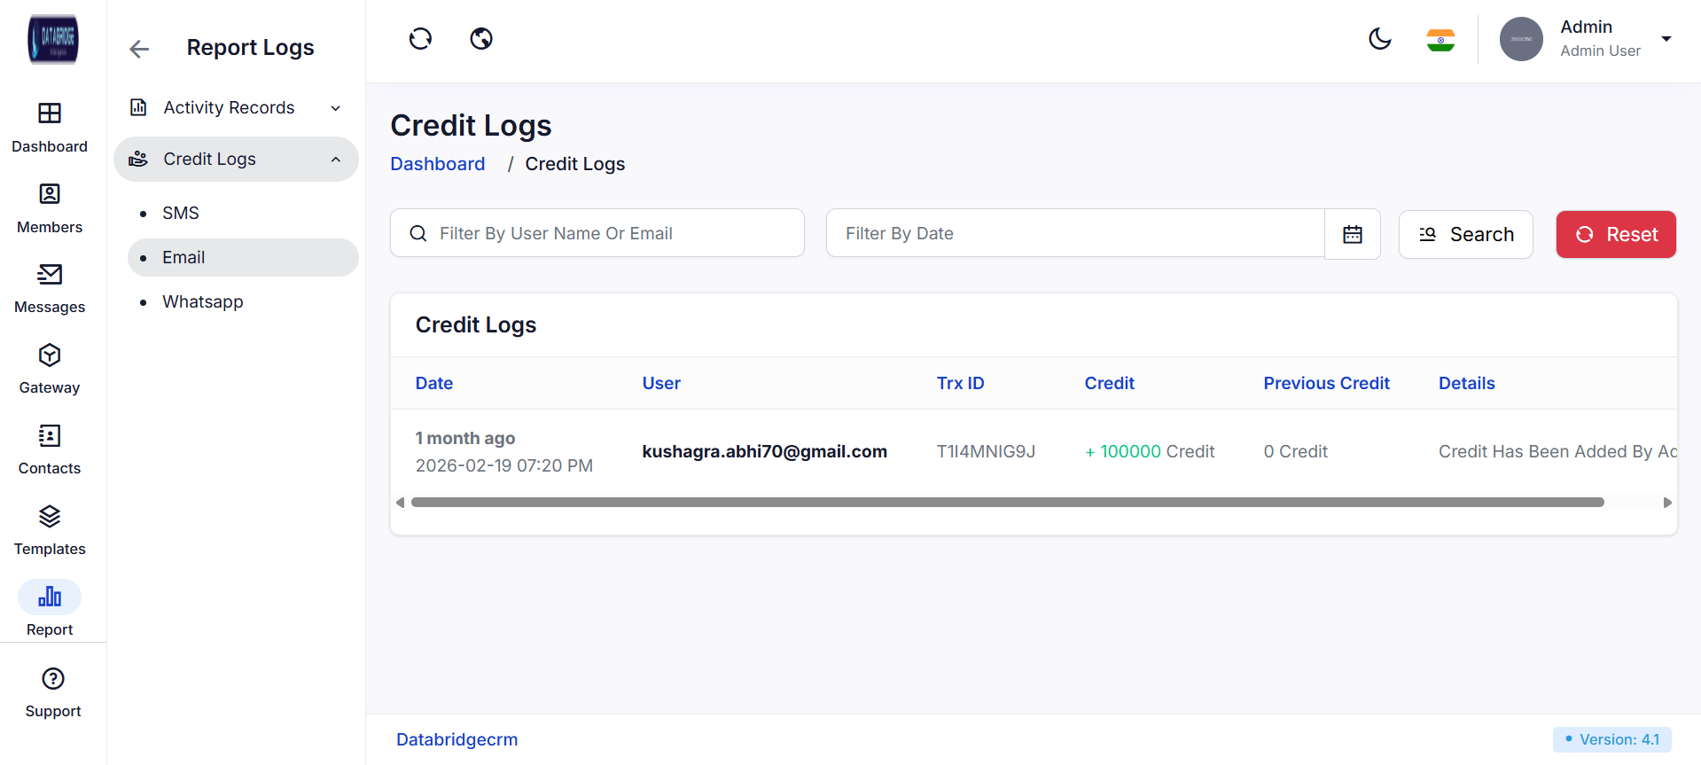Image resolution: width=1701 pixels, height=765 pixels.
Task: Sort by Date column header
Action: click(x=434, y=383)
